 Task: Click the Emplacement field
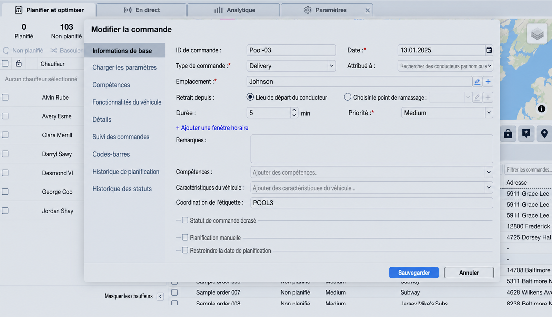359,82
